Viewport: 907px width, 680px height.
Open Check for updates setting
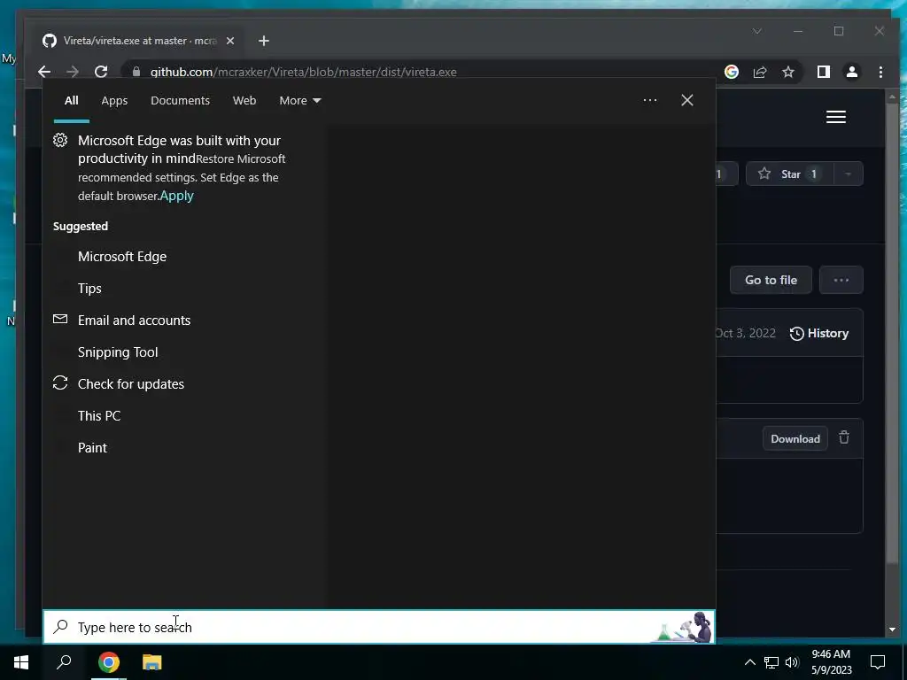[x=185, y=383]
